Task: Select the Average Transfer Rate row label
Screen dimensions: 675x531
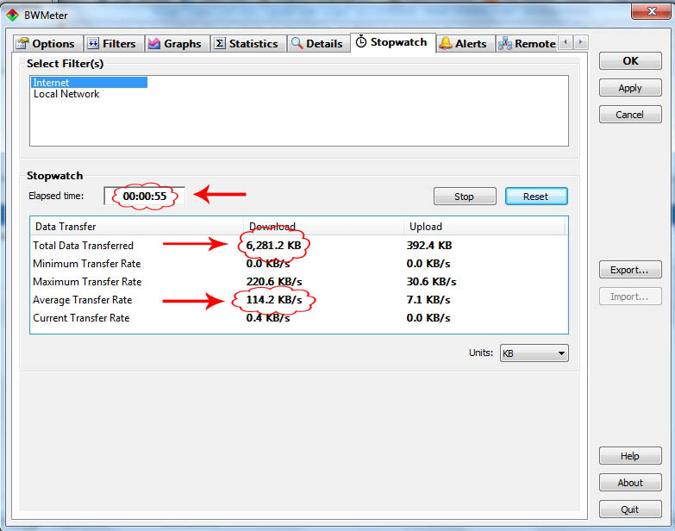Action: click(x=82, y=300)
